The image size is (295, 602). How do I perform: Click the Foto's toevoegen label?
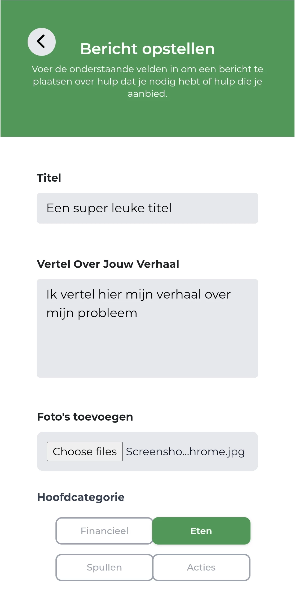[x=85, y=416]
